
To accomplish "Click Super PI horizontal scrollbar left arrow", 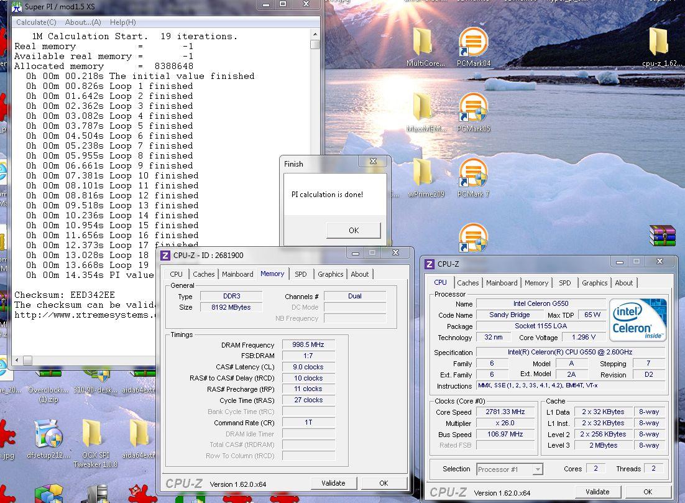I will tap(17, 361).
